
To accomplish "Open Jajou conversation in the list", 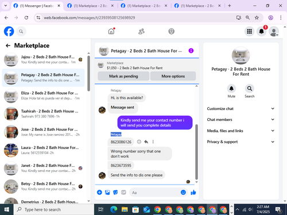I will [43, 60].
